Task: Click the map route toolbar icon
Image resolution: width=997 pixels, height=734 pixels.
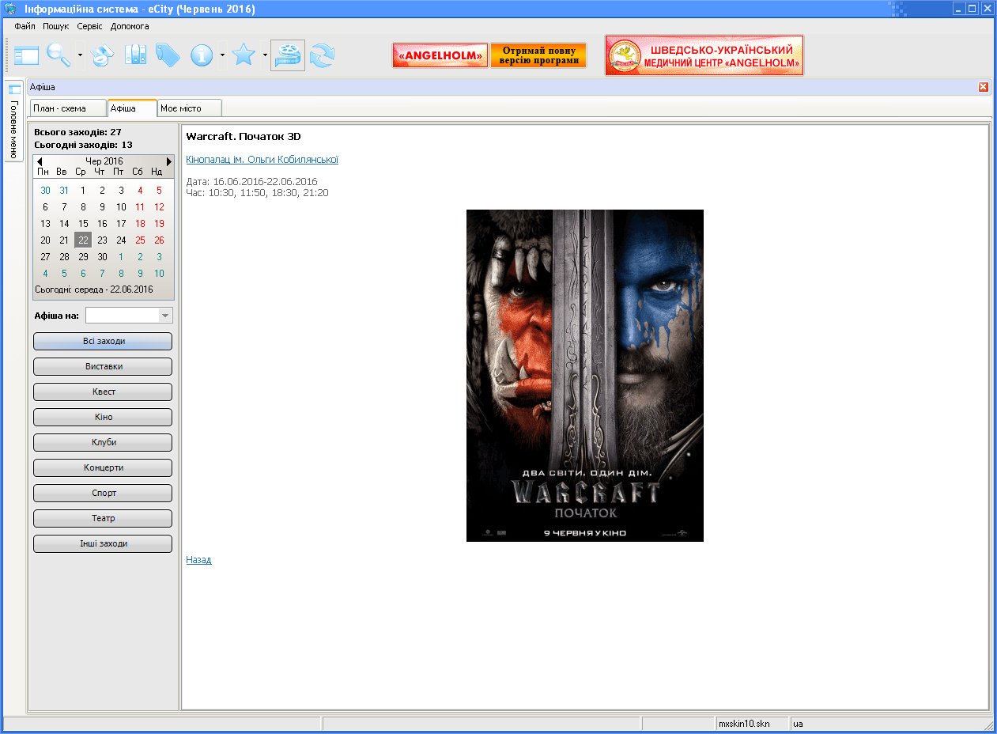Action: (102, 55)
